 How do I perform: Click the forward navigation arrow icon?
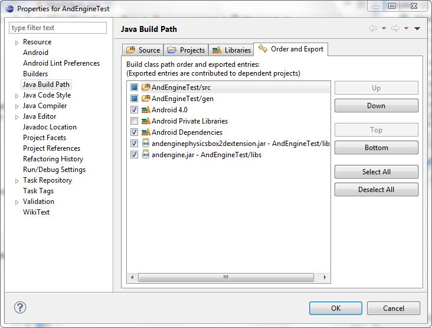[x=395, y=28]
